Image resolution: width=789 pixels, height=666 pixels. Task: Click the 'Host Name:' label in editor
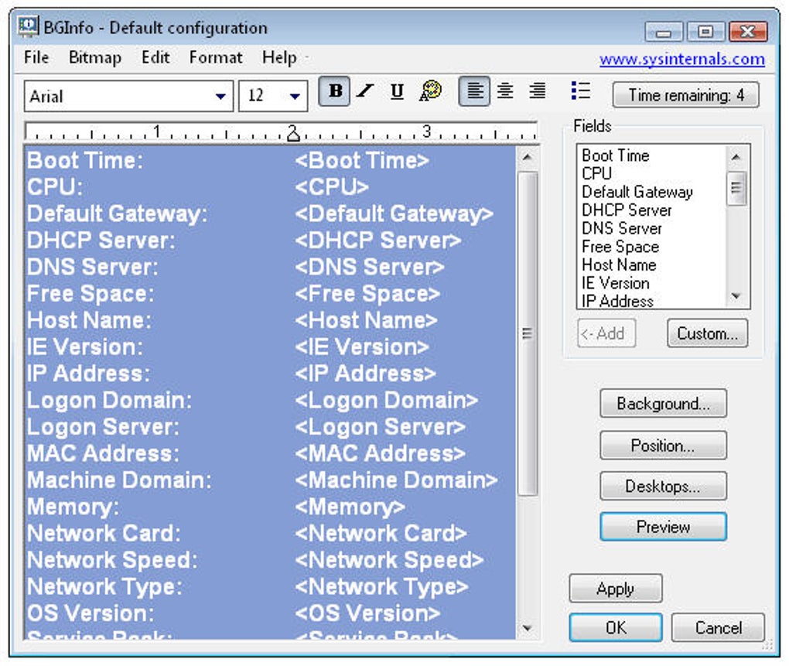pyautogui.click(x=89, y=320)
